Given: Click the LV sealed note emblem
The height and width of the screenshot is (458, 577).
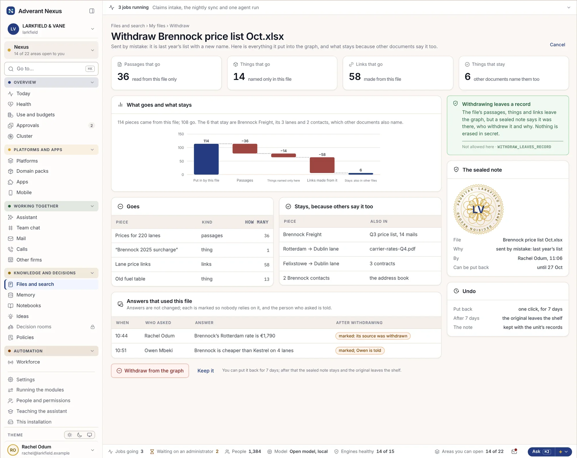Looking at the screenshot, I should tap(478, 209).
